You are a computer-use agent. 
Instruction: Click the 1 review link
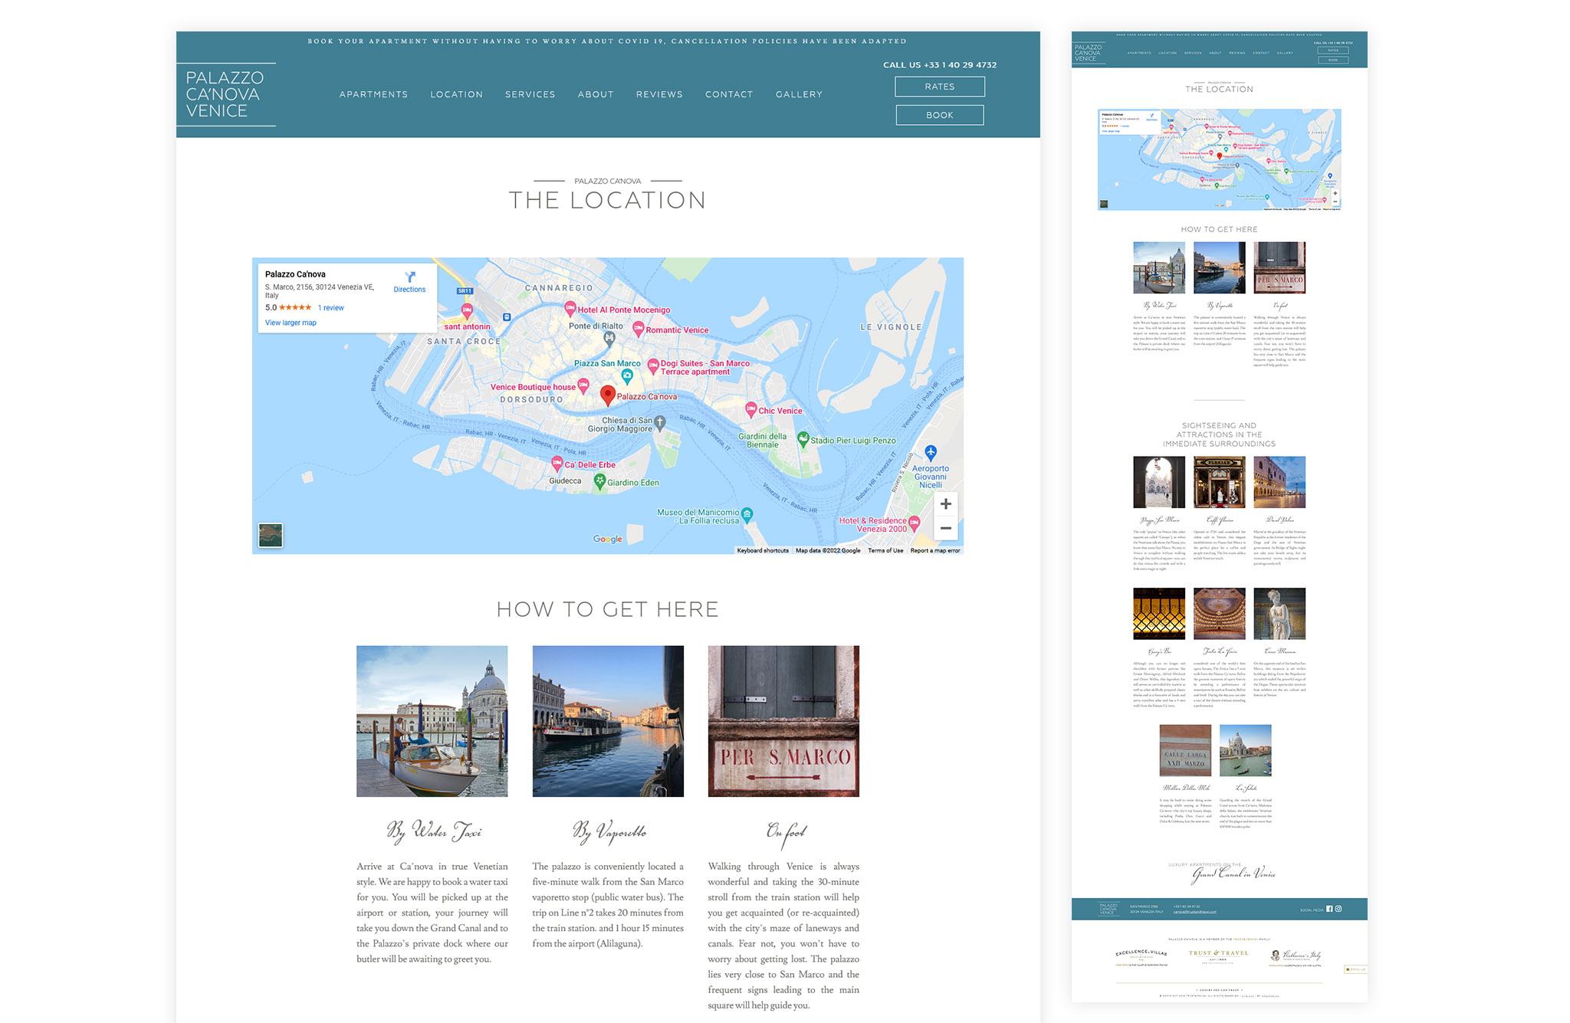tap(331, 308)
